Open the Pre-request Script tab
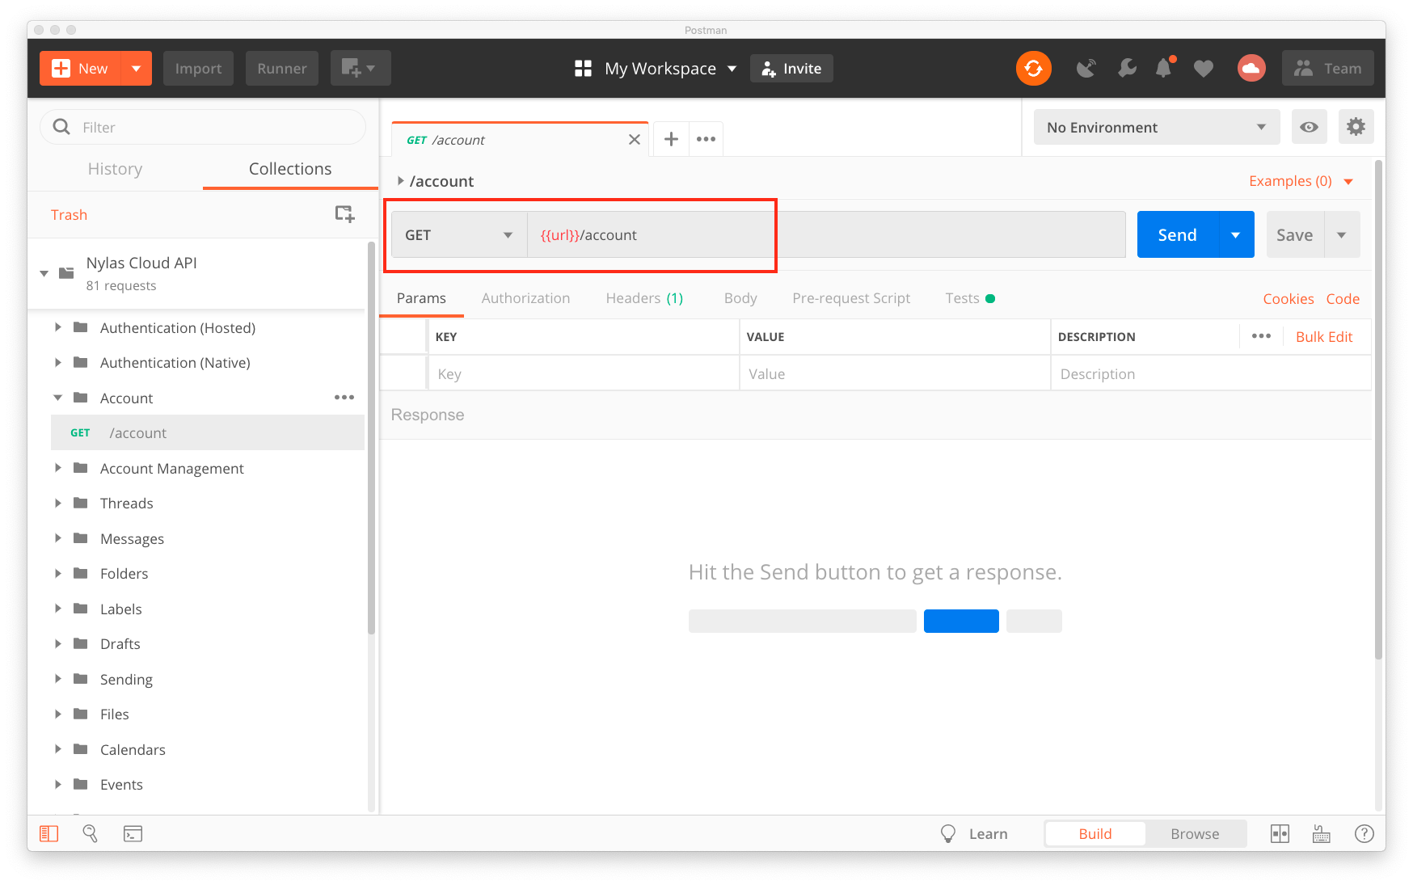 (851, 298)
